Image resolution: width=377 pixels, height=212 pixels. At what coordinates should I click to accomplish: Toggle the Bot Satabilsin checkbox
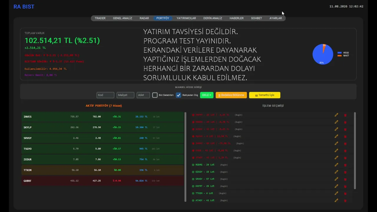point(155,95)
